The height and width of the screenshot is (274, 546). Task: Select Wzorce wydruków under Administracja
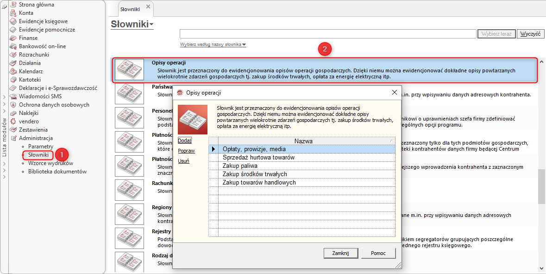[x=50, y=163]
